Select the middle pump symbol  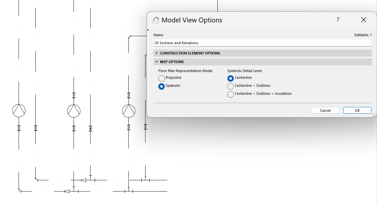click(x=74, y=110)
